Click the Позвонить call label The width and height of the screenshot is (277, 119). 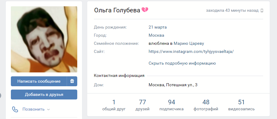33,109
